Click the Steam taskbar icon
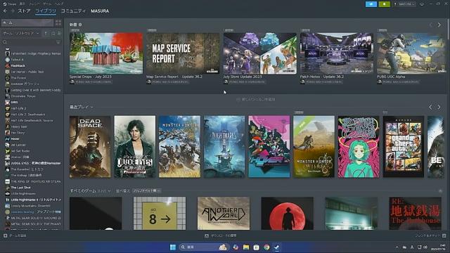 tap(277, 247)
